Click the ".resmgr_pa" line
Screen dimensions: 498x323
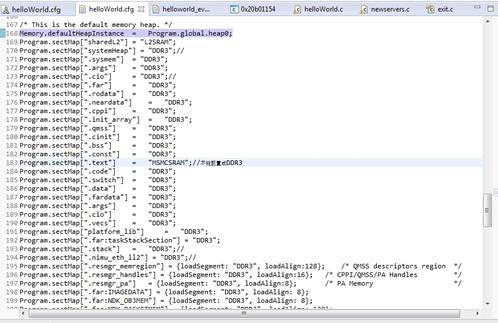158,283
